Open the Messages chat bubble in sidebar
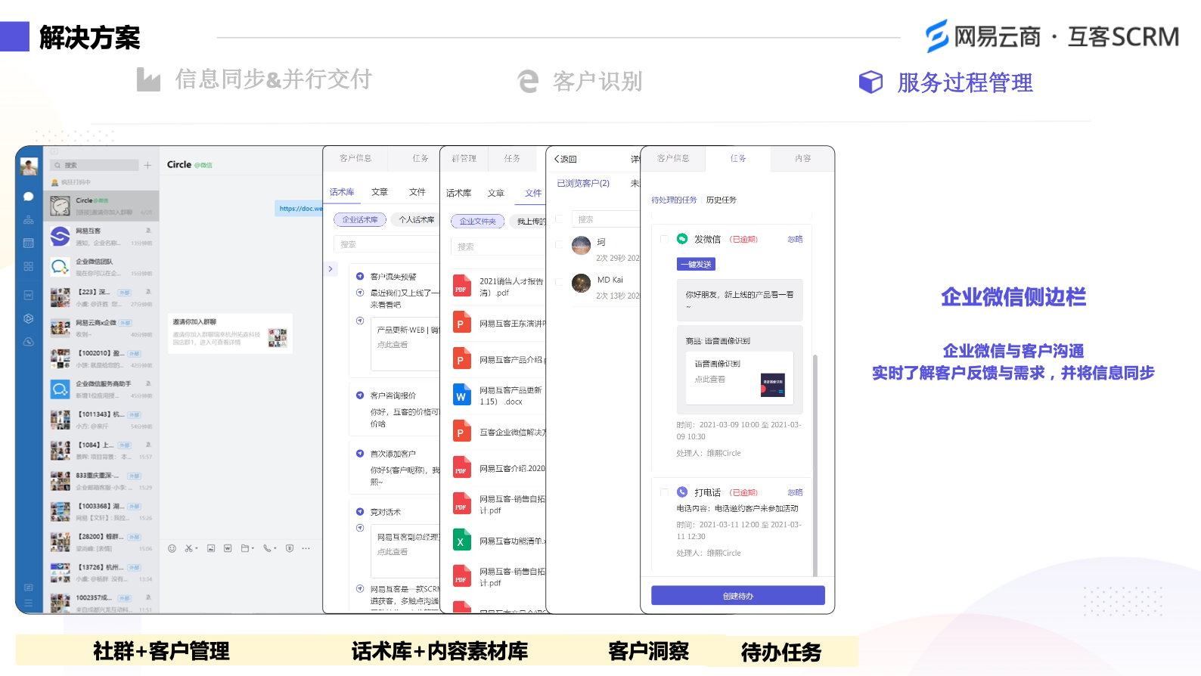Viewport: 1201px width, 676px height. (29, 197)
